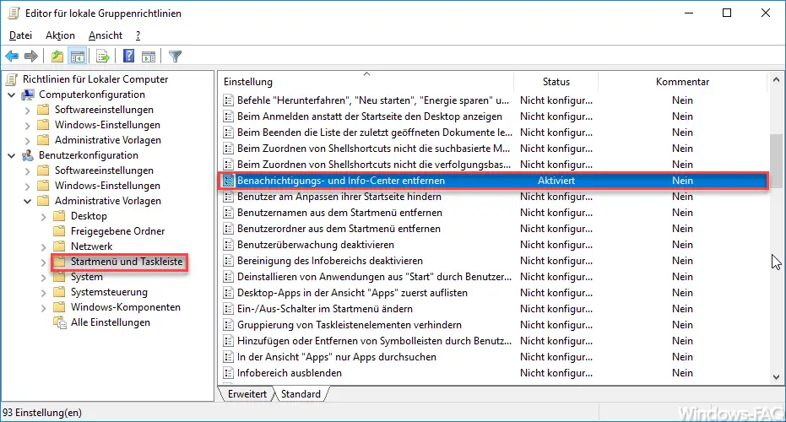Image resolution: width=786 pixels, height=422 pixels.
Task: Click the Netzwerk folder icon in tree
Action: tap(59, 246)
